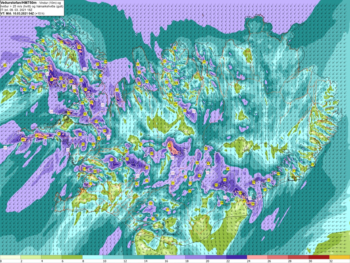Click the 8–10 m/s light cyan swatch
This screenshot has height=263, width=350.
point(93,257)
